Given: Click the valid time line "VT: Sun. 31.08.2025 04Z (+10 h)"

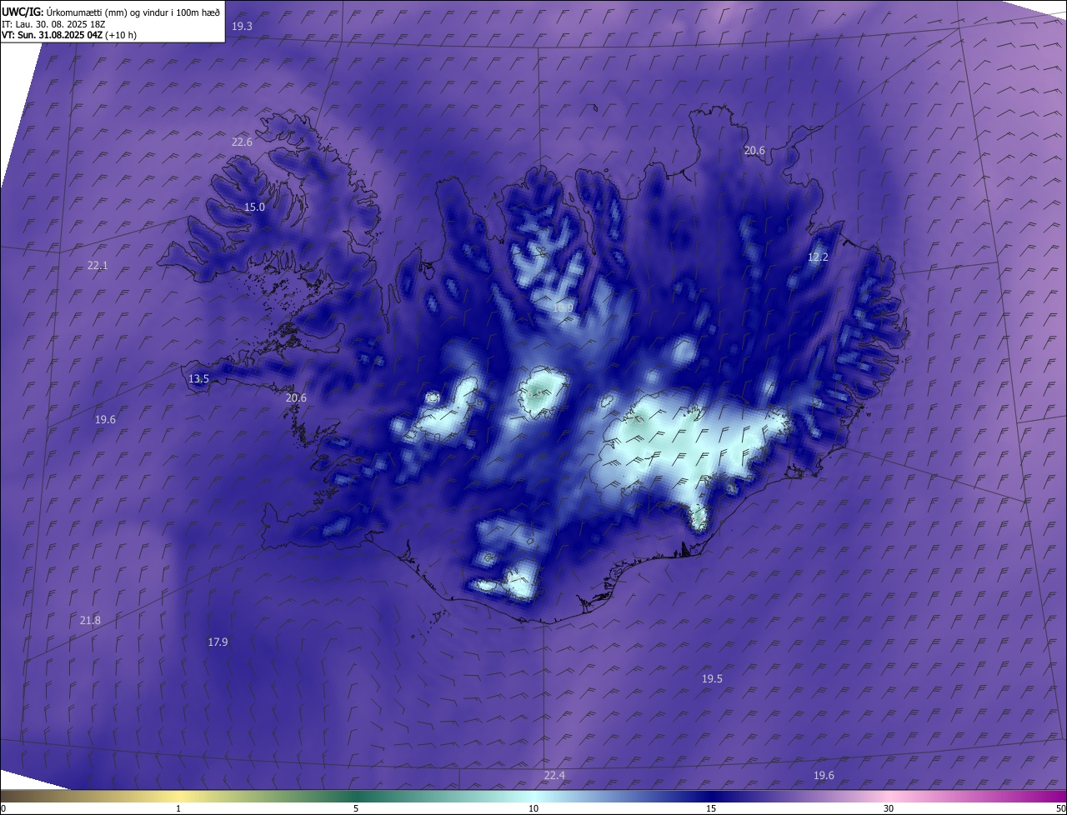Looking at the screenshot, I should [69, 35].
